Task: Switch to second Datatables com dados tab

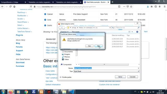Action: pos(41,2)
